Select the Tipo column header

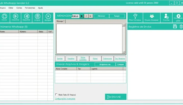tap(84, 69)
